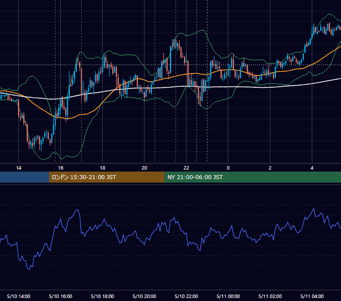Click the hour label 0 on price chart axis
341x301 pixels.
[x=228, y=168]
